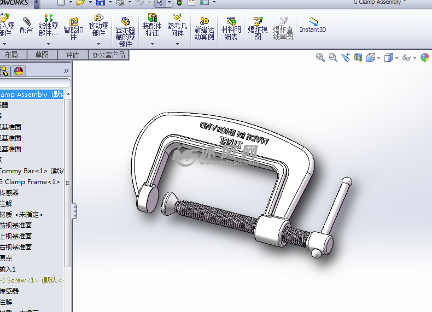The image size is (432, 312).
Task: Switch to the 草图 tab
Action: tap(42, 55)
